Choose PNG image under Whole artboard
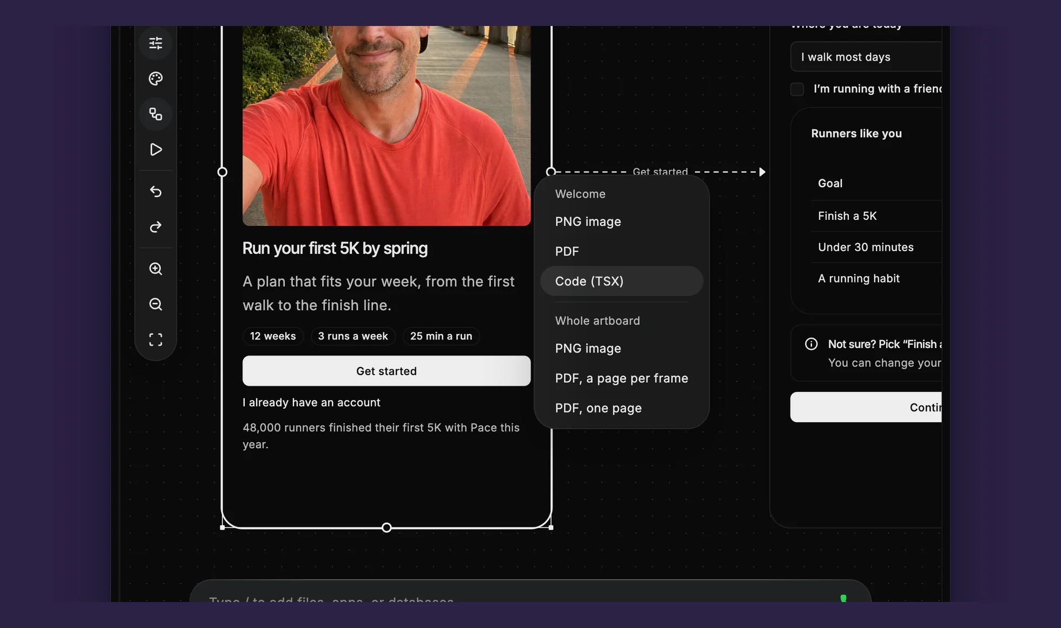This screenshot has height=628, width=1061. [621, 348]
